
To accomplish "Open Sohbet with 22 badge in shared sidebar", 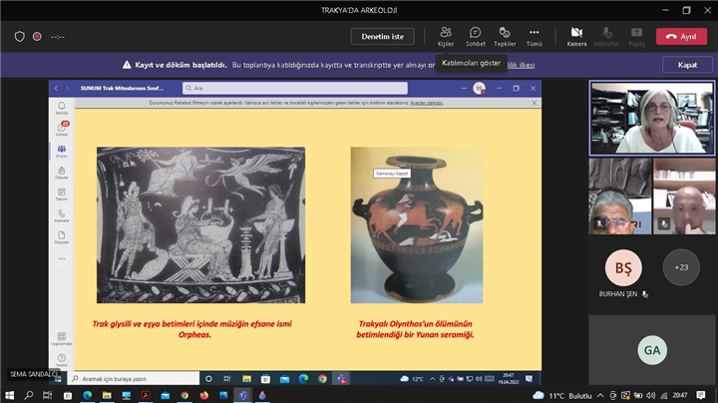I will point(62,129).
